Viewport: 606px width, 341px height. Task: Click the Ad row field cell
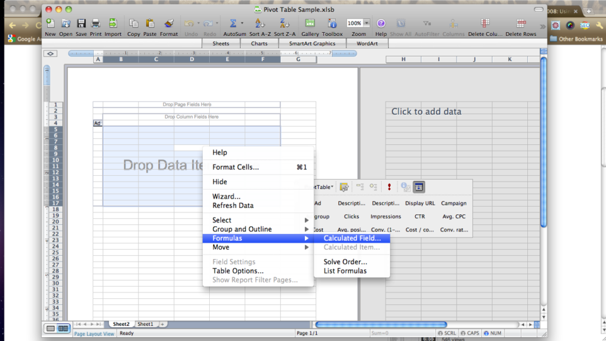pos(97,123)
